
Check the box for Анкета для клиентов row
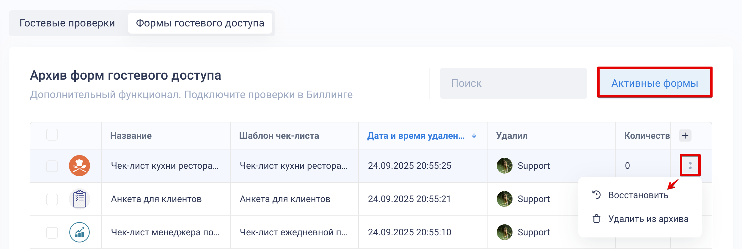click(52, 199)
